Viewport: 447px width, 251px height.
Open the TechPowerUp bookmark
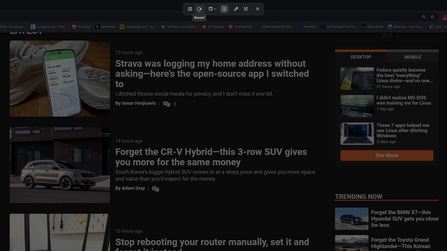click(x=240, y=27)
